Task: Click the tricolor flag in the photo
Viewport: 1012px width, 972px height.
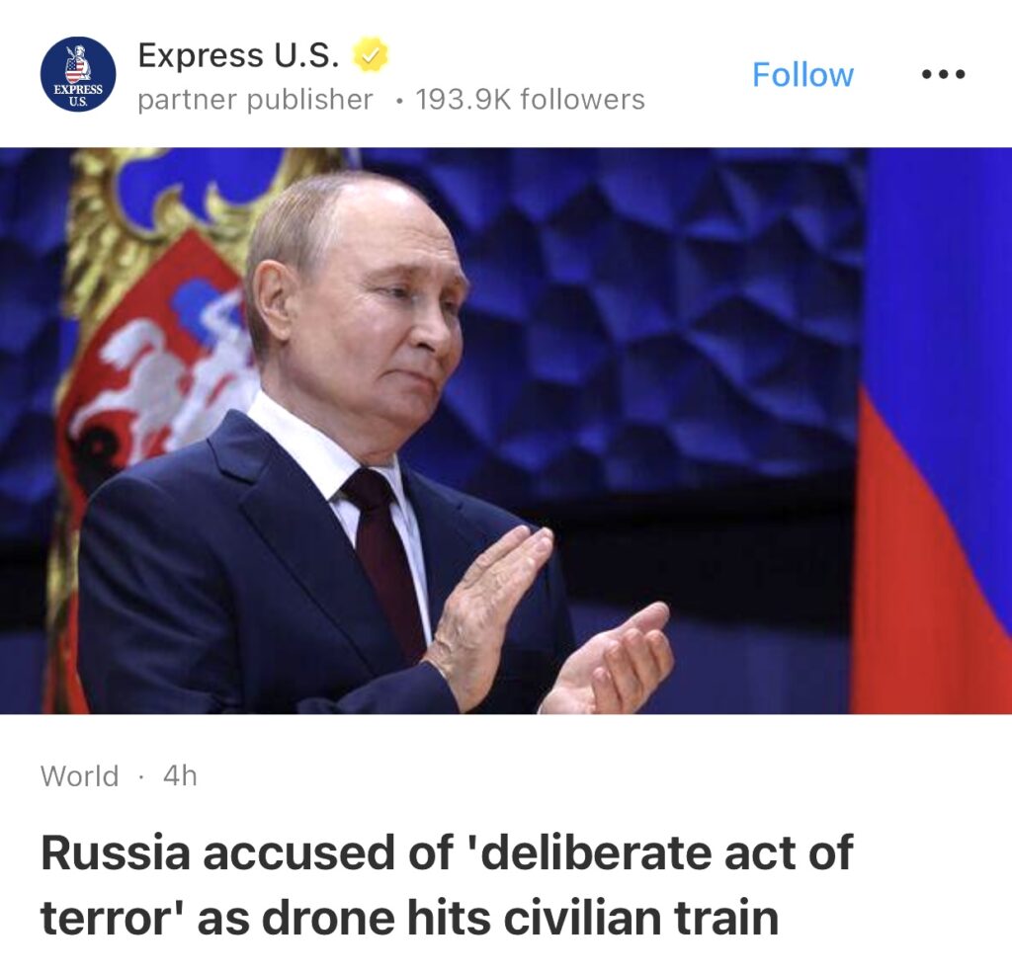Action: pos(935,431)
